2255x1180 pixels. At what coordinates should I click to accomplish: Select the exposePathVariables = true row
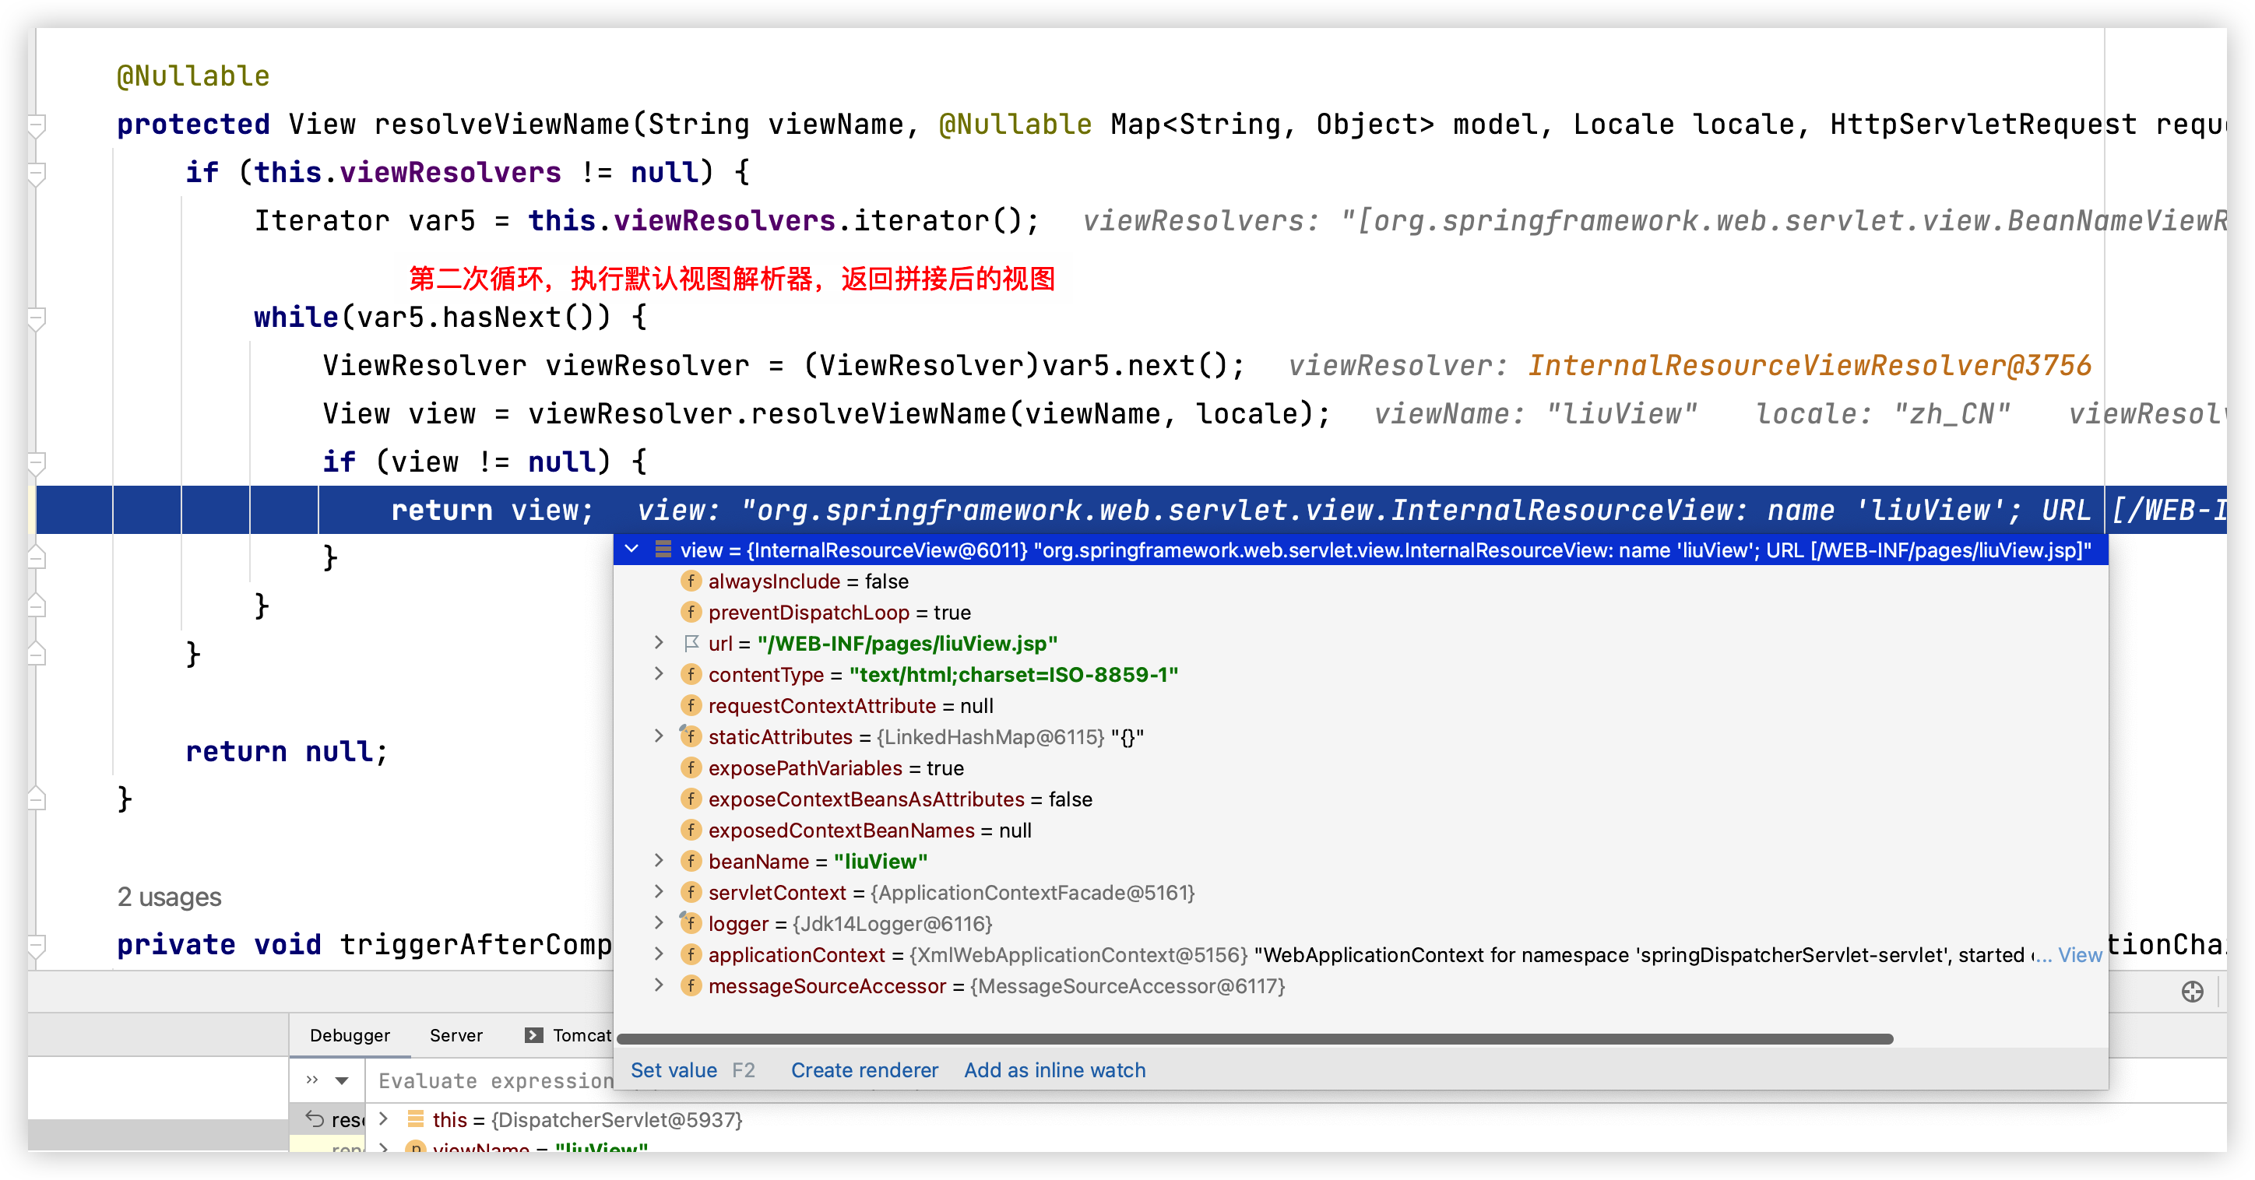1360,767
